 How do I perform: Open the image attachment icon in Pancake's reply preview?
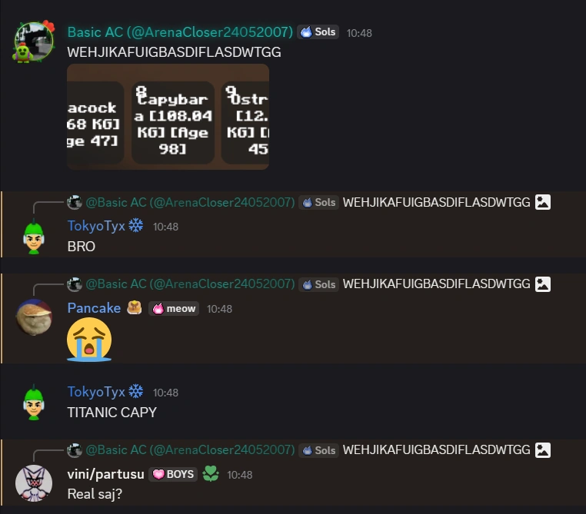[543, 284]
